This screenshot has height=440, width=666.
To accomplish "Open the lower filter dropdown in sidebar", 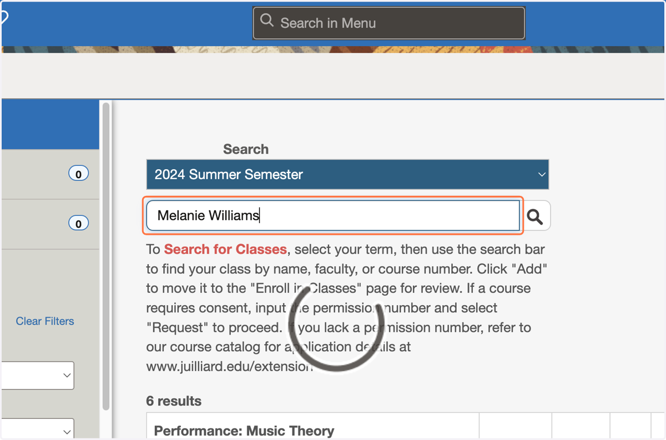I will (x=37, y=429).
